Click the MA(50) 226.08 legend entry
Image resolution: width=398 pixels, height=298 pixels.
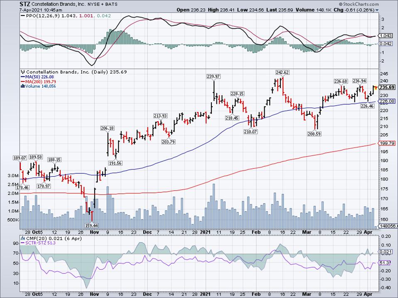[37, 77]
